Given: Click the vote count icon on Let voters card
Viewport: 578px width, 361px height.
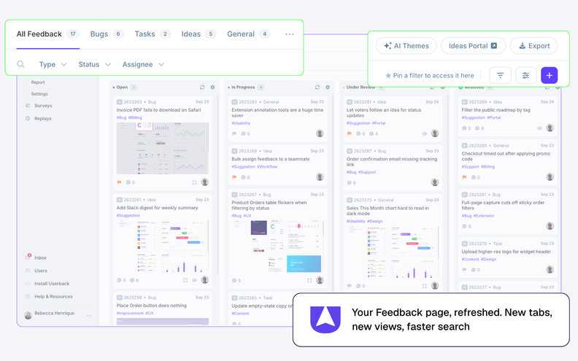Looking at the screenshot, I should coord(371,133).
